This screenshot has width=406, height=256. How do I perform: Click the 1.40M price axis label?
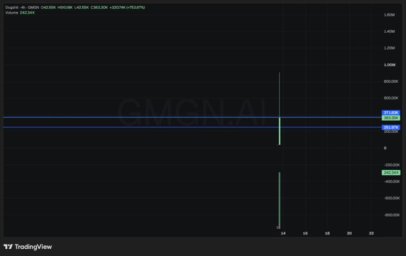pyautogui.click(x=389, y=32)
